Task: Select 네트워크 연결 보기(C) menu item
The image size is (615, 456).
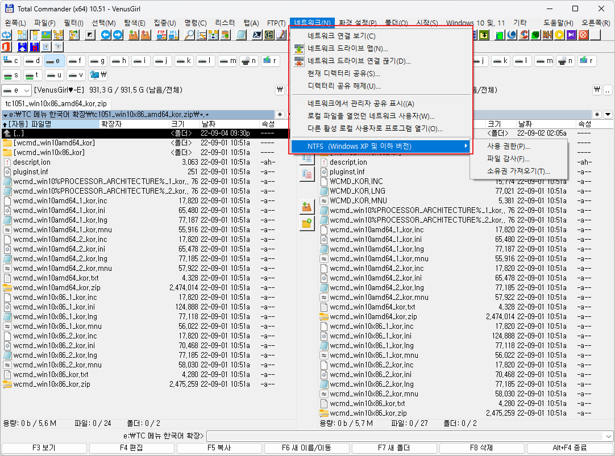Action: 380,36
